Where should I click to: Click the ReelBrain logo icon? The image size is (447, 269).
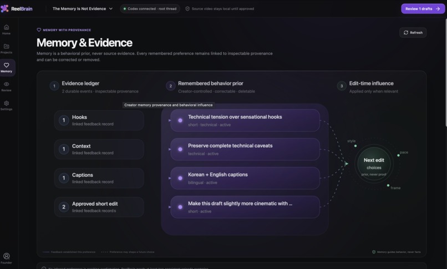pyautogui.click(x=4, y=8)
